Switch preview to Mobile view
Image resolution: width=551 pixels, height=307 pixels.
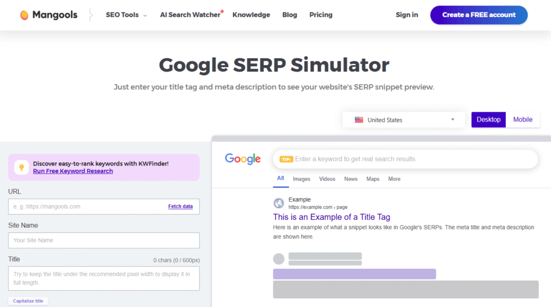522,120
